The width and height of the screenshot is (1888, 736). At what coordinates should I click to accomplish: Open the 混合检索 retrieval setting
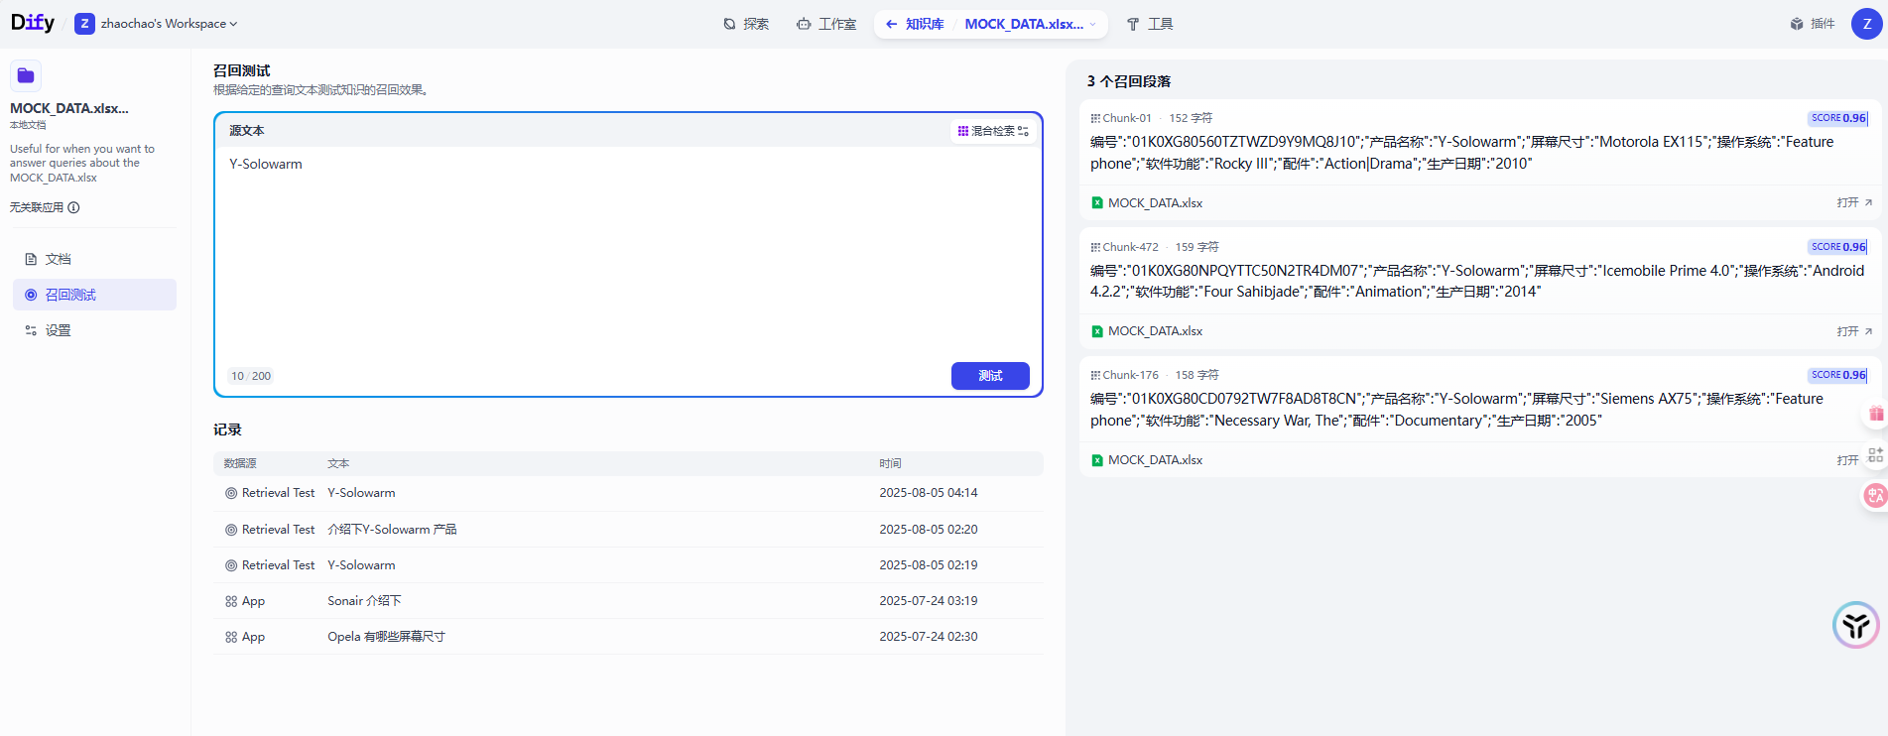pos(993,131)
